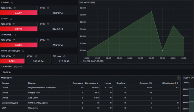
Task: Click the green %SL_TiQ legend color marker
Action: click(x=81, y=61)
